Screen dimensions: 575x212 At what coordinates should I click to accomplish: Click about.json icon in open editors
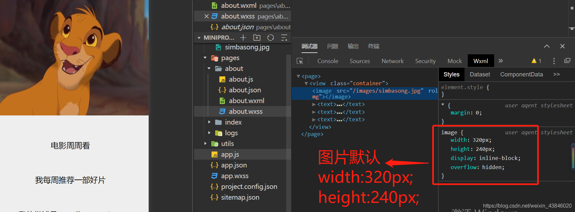(x=214, y=27)
